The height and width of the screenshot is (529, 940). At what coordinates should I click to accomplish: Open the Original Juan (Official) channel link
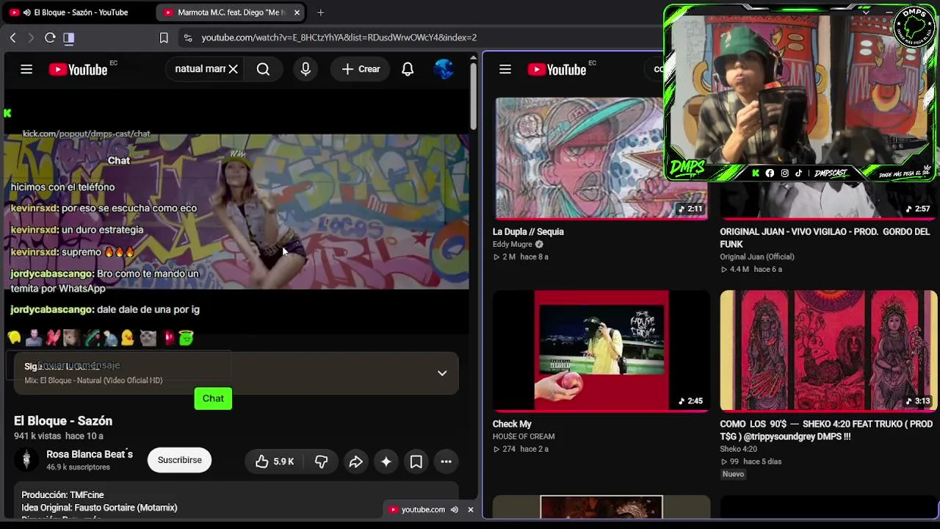pos(757,256)
